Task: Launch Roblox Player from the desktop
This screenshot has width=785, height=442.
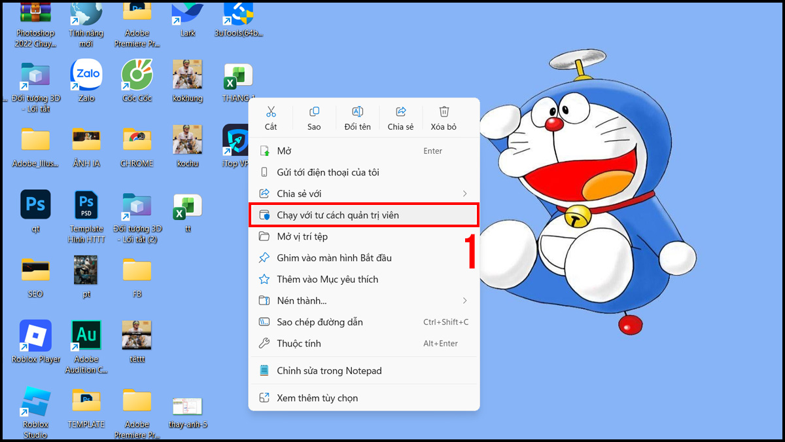Action: coord(35,336)
